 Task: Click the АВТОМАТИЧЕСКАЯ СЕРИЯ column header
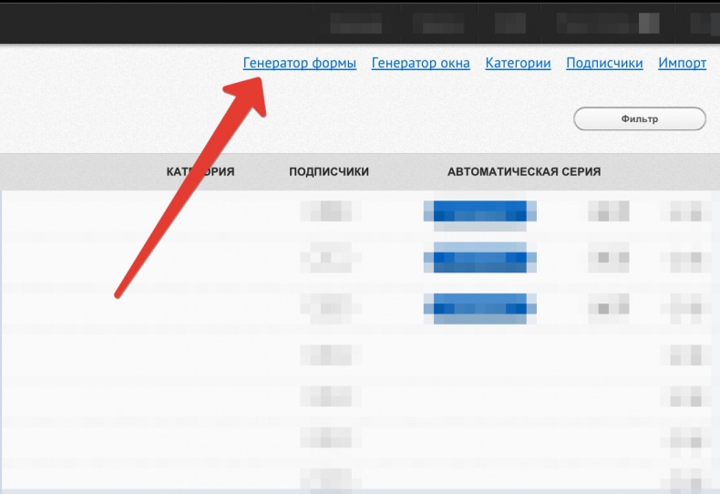(523, 171)
